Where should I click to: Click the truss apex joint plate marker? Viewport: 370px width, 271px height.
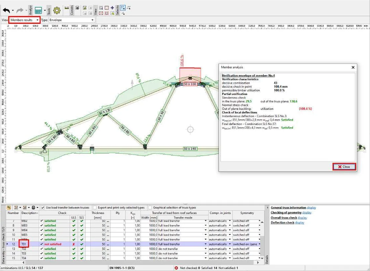click(190, 78)
